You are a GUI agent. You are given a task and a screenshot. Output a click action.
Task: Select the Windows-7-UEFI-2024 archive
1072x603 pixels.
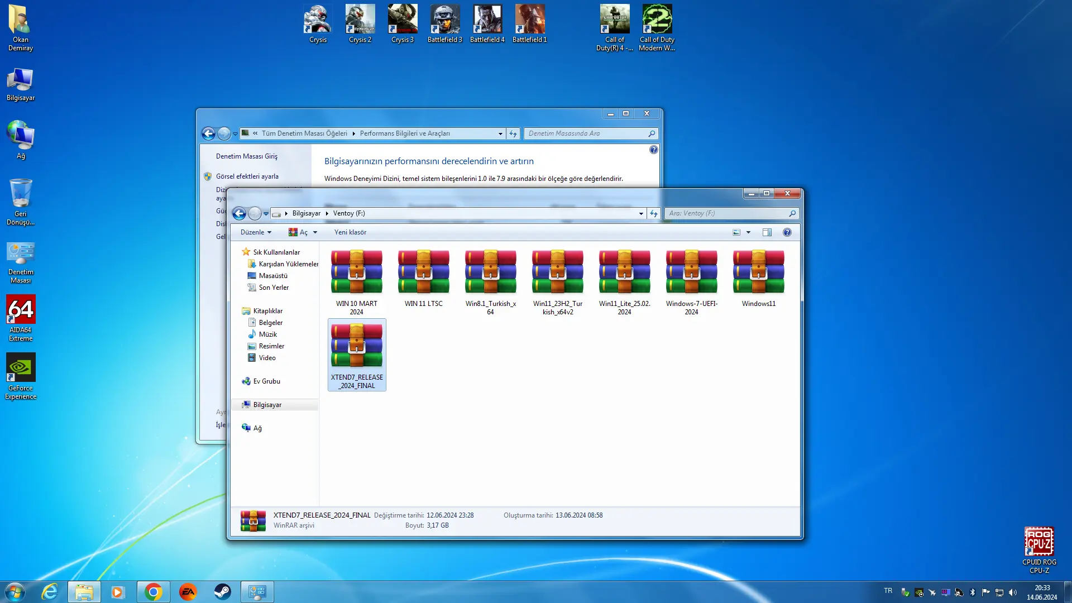coord(692,283)
